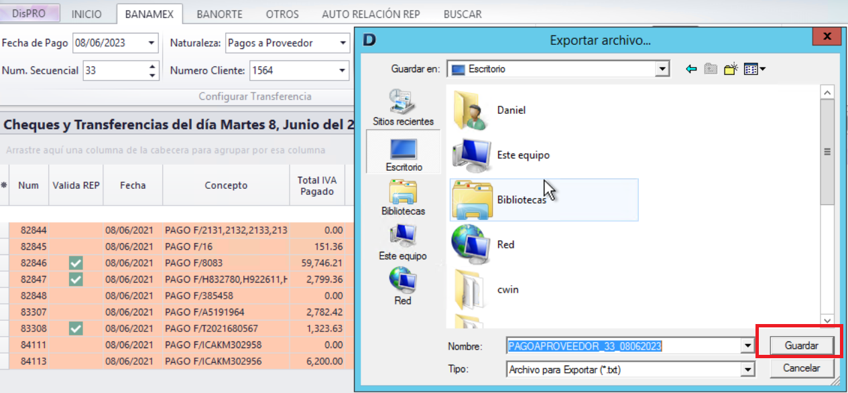Toggle Valida REP checkbox for row 82846
848x393 pixels.
[x=76, y=263]
